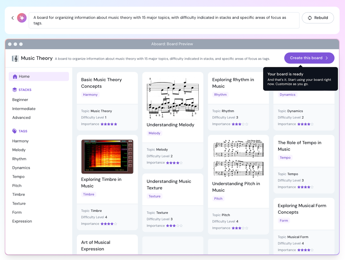345x260 pixels.
Task: Click the back chevron arrow at top left
Action: point(12,18)
